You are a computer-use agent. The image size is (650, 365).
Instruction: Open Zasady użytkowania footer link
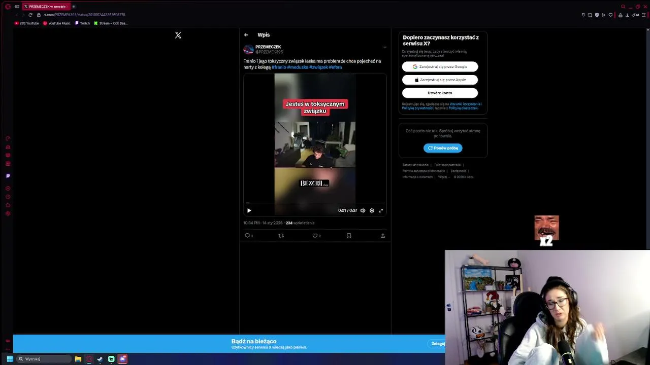tap(415, 165)
